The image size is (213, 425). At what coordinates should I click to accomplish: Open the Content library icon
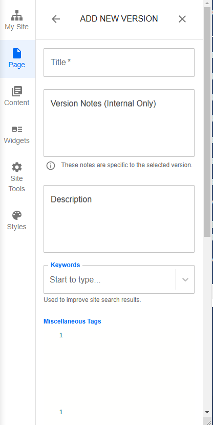(17, 91)
